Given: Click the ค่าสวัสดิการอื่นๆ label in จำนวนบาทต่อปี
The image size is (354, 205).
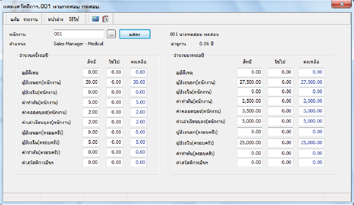Looking at the screenshot, I should (192, 162).
